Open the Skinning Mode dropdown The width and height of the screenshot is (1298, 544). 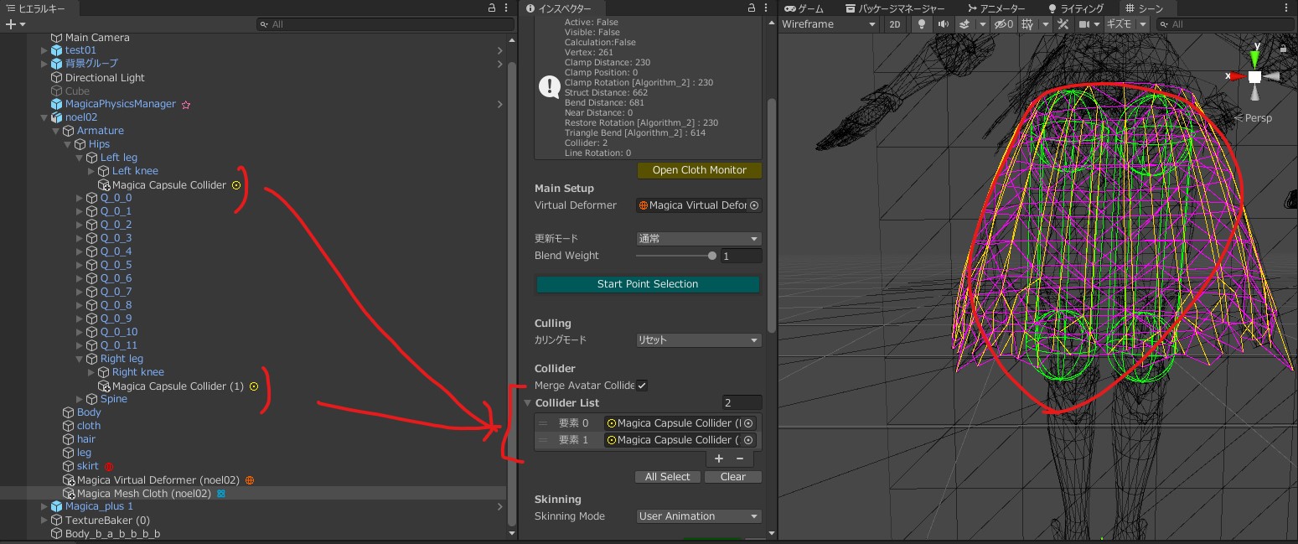click(698, 516)
